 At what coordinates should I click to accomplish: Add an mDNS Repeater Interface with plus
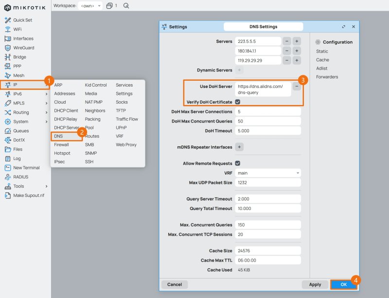(x=239, y=147)
